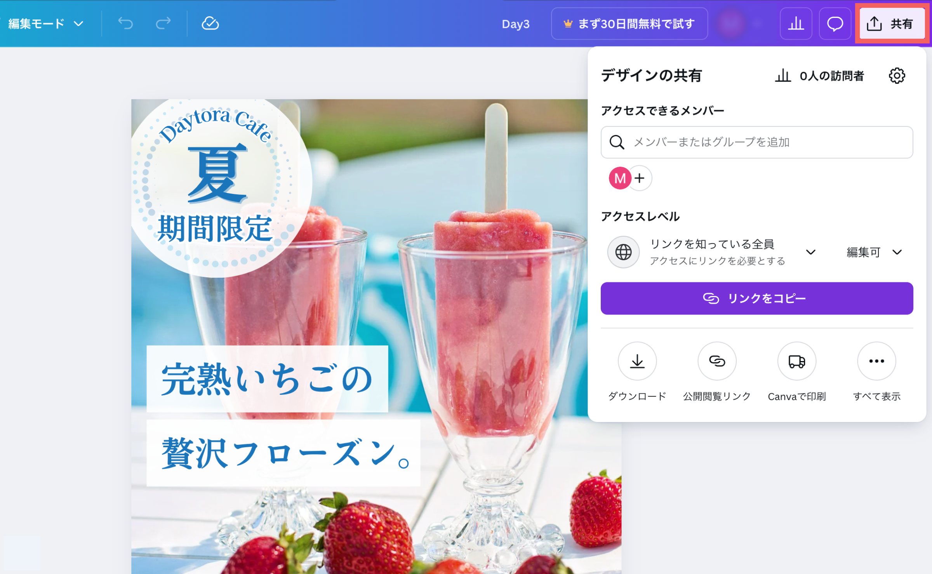Click the リンクをコピー button

756,298
